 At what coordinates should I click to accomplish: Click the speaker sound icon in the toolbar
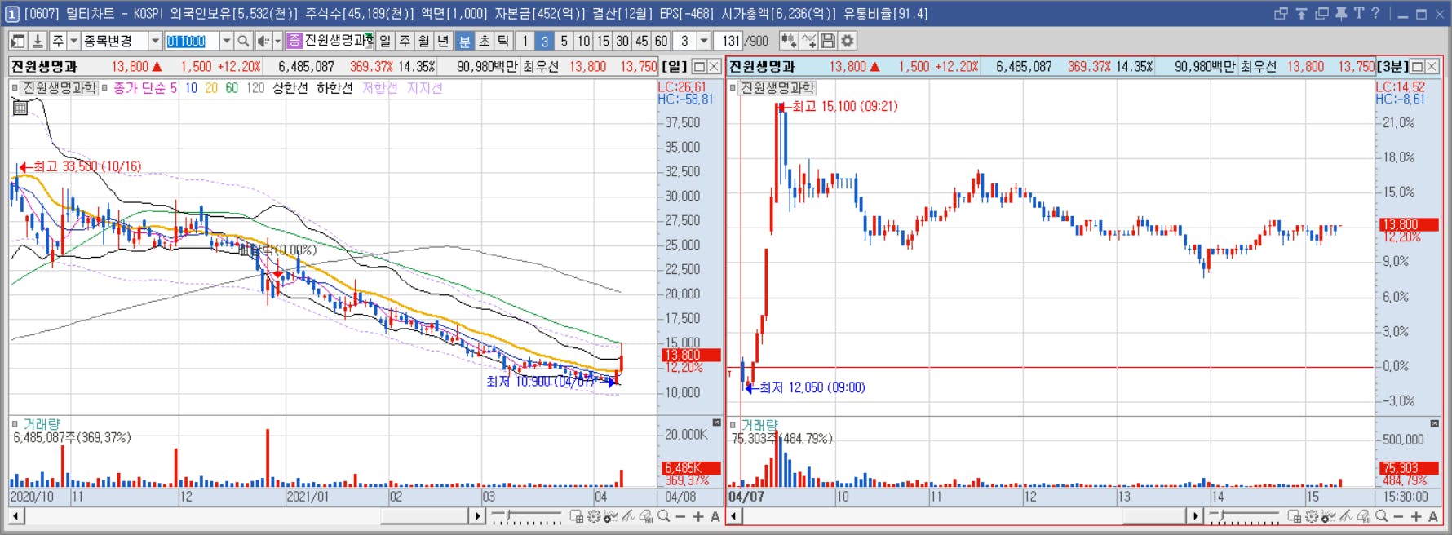(x=263, y=41)
